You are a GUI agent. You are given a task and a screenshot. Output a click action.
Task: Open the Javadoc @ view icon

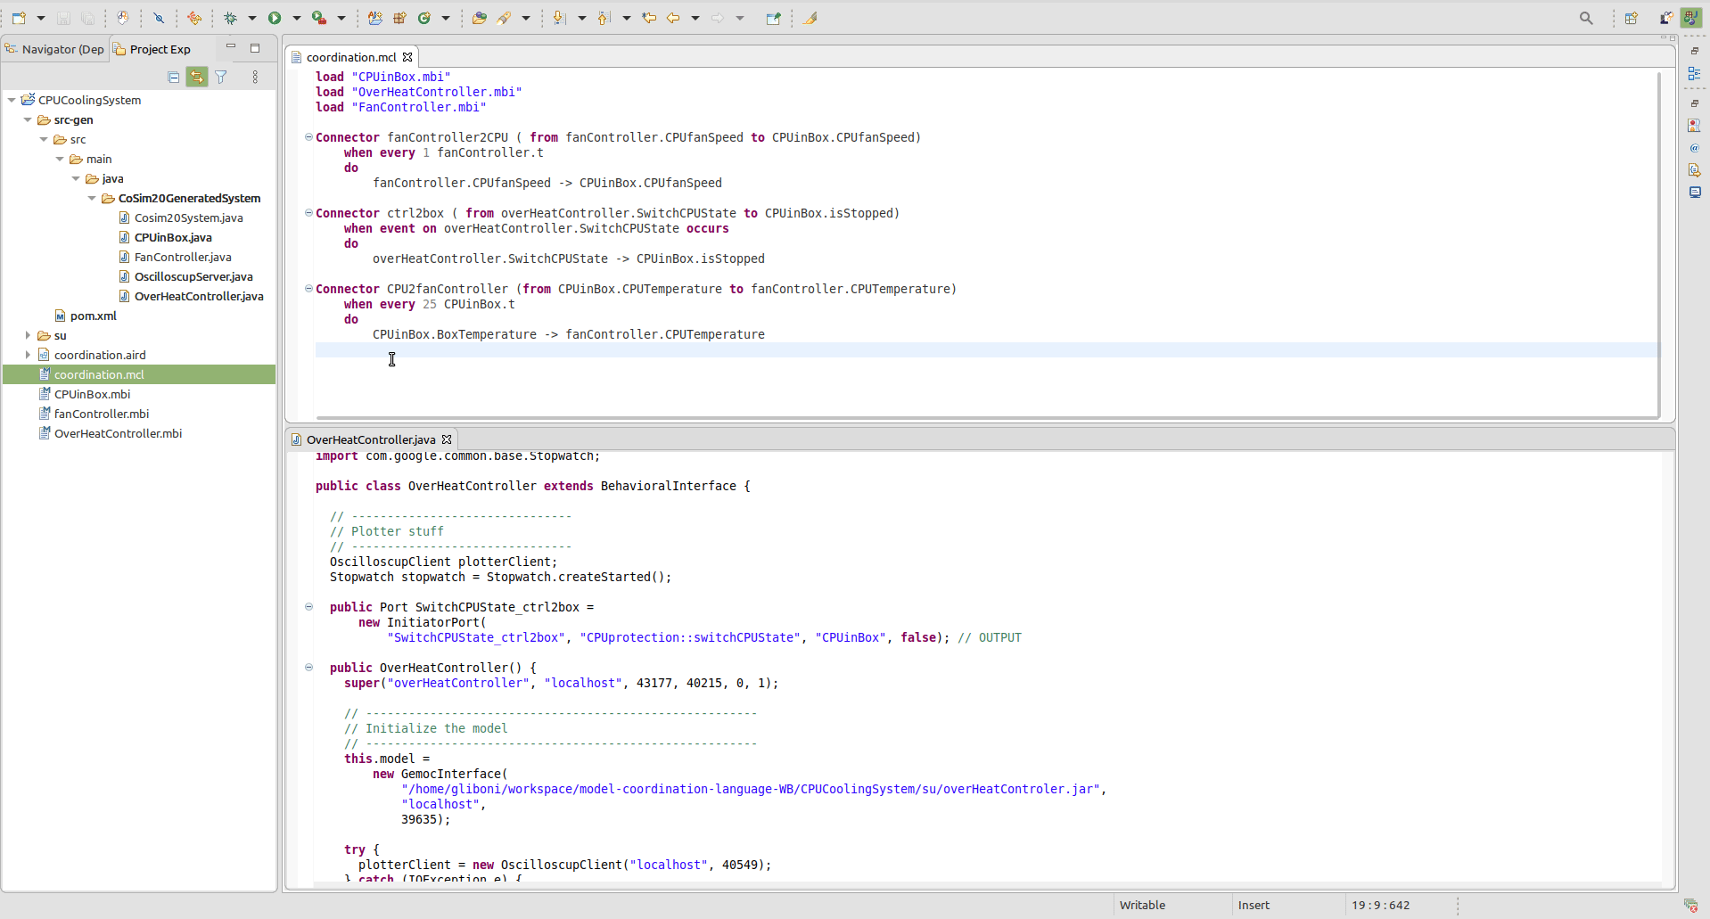click(1694, 148)
